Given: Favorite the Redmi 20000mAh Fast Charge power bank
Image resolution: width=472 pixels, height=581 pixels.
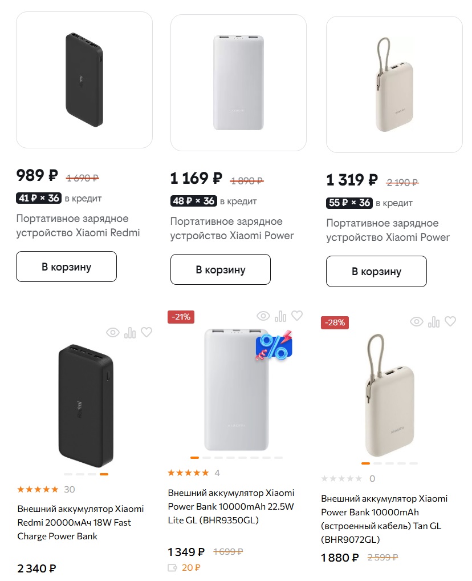Looking at the screenshot, I should 147,332.
